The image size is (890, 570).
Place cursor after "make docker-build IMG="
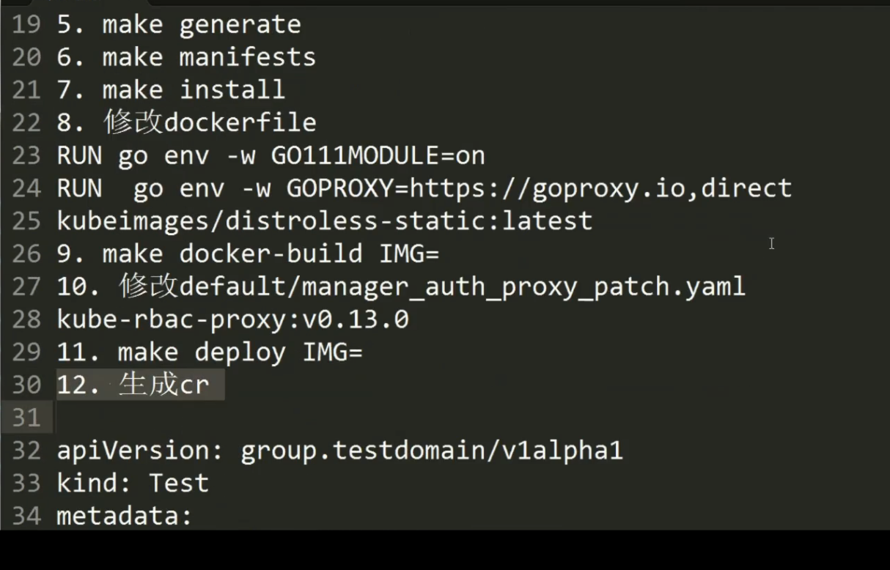point(440,253)
